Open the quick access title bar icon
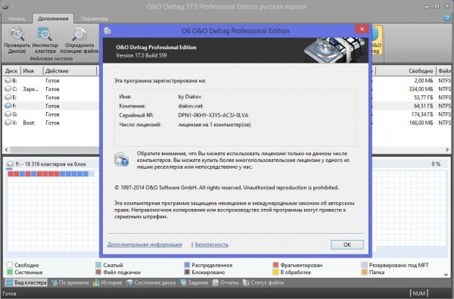Viewport: 454px width, 299px height. pyautogui.click(x=5, y=7)
